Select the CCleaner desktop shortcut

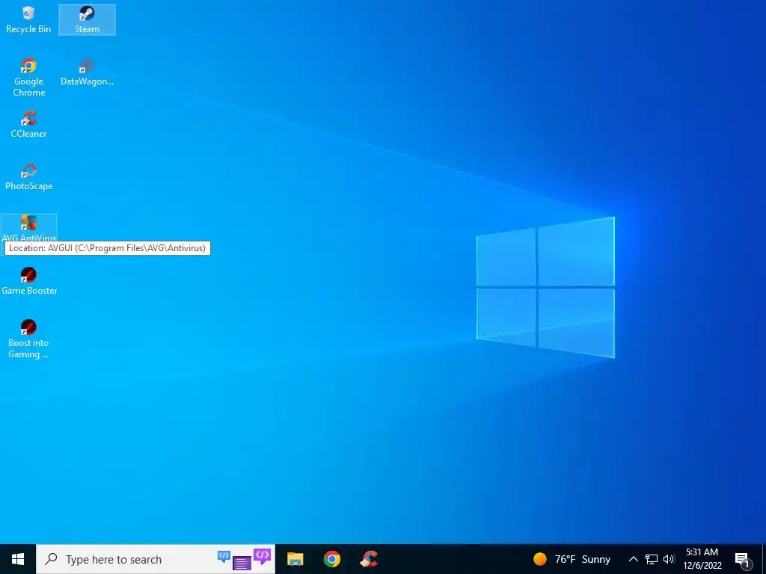click(28, 125)
